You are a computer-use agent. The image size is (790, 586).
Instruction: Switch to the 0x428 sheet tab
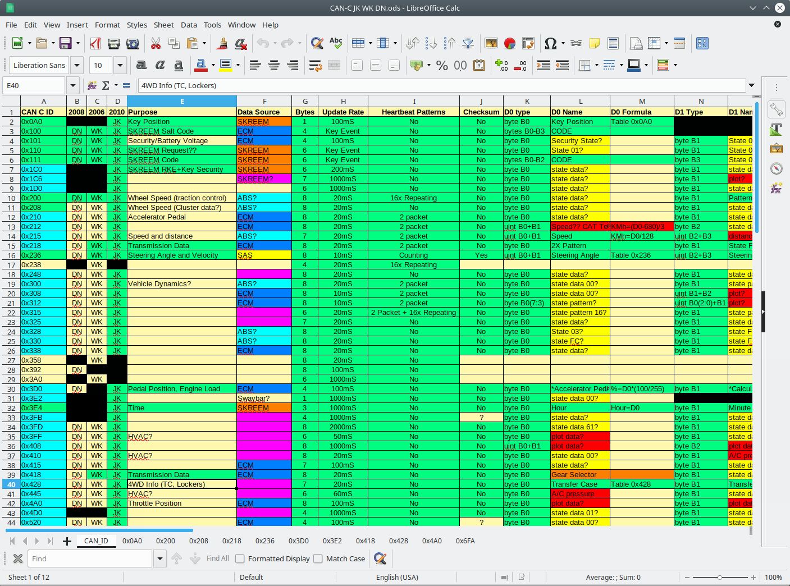tap(399, 541)
